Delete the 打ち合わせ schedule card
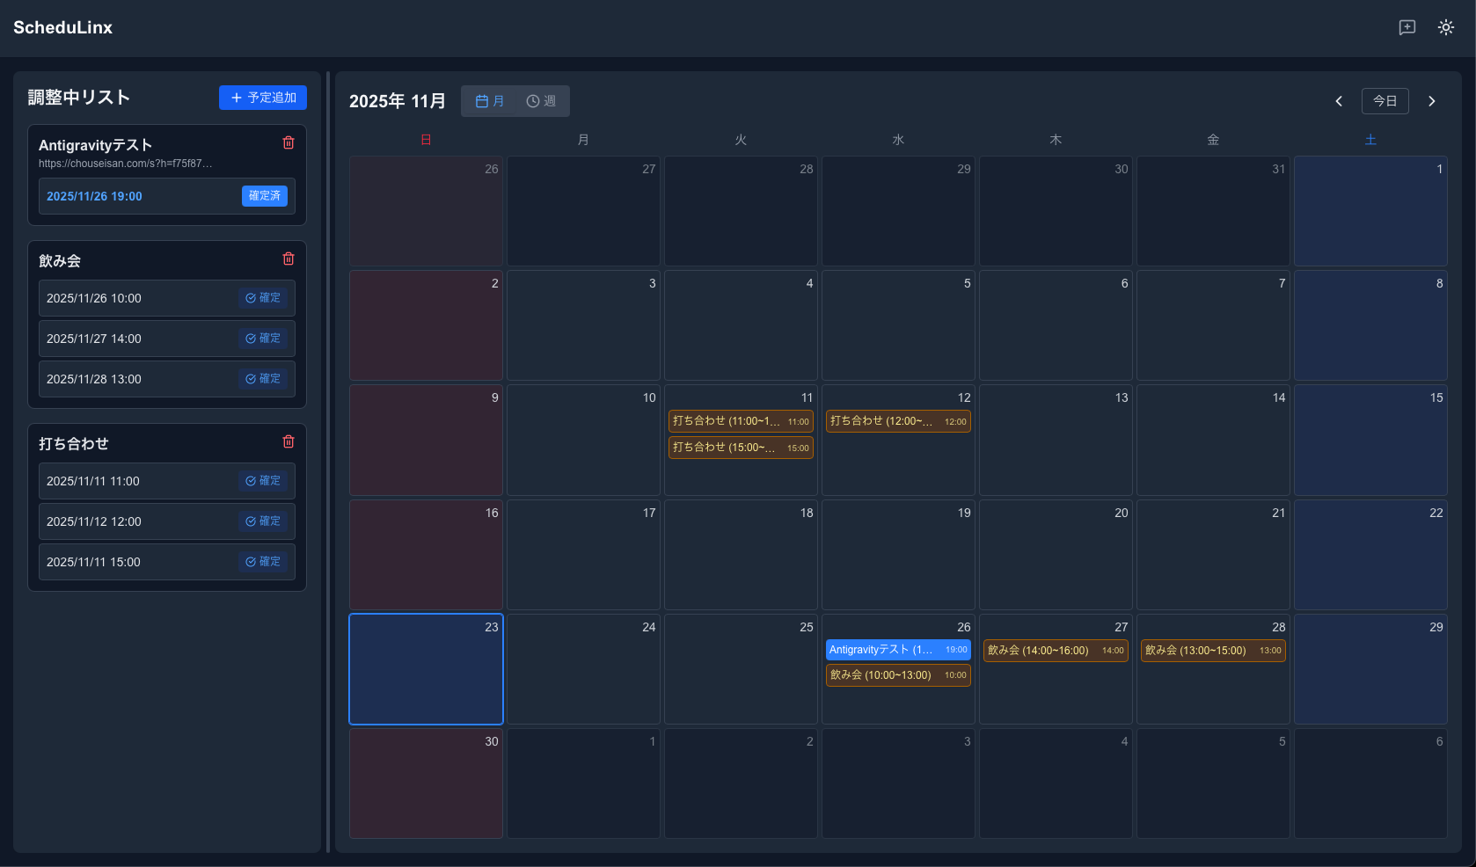The width and height of the screenshot is (1476, 867). 289,441
